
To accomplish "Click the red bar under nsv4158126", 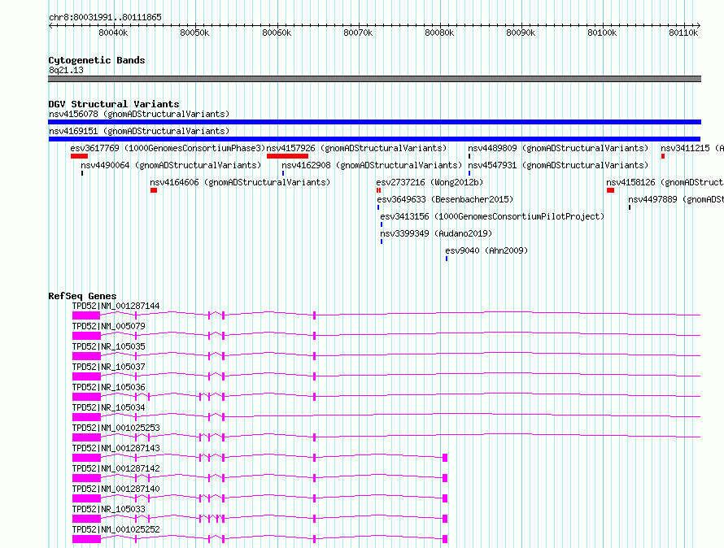I will pyautogui.click(x=610, y=190).
